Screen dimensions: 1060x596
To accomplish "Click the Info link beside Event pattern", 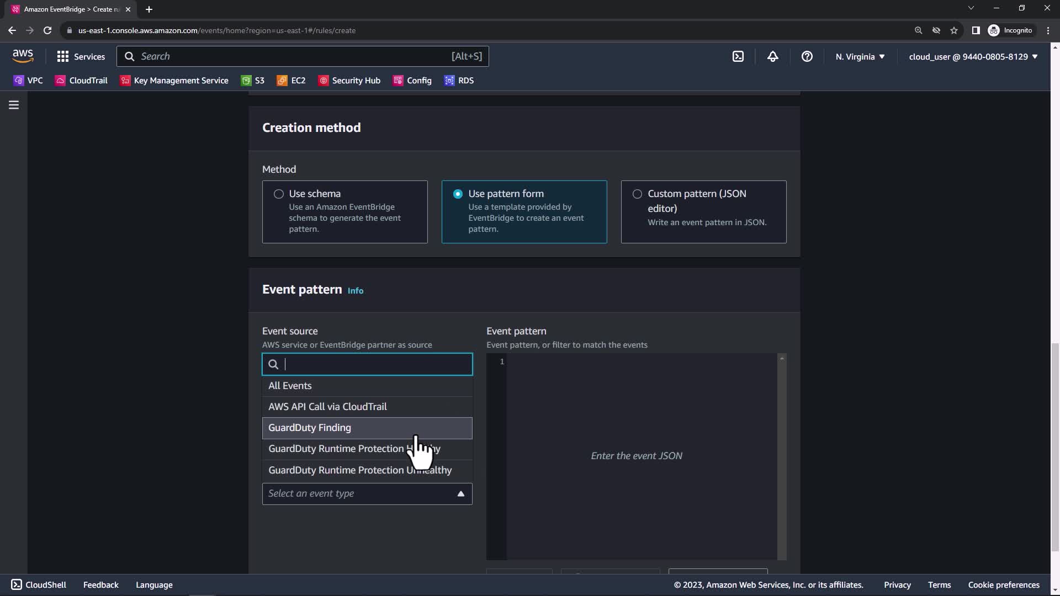I will (355, 291).
